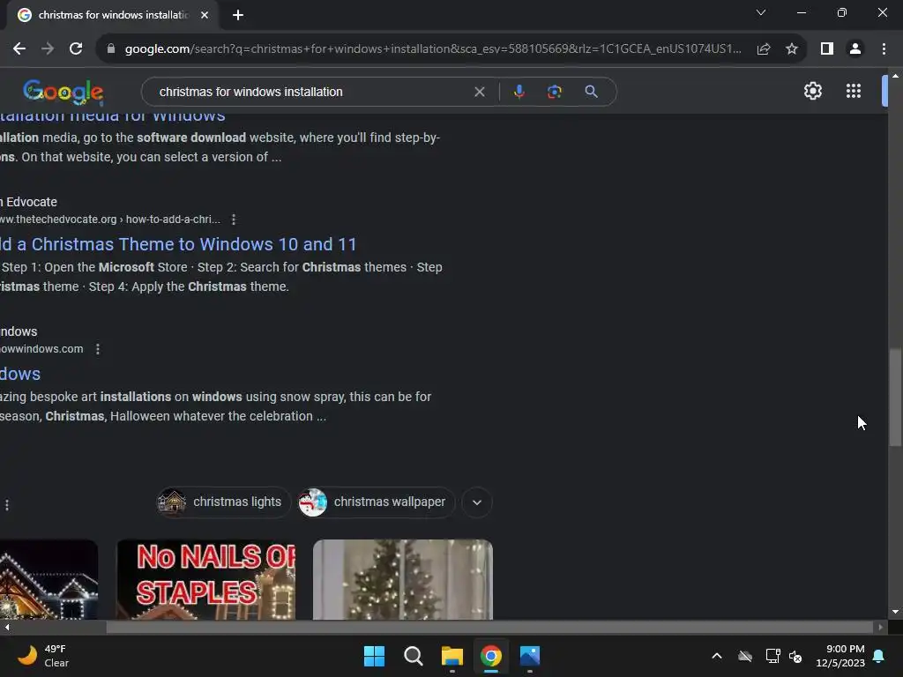Open the muted volume tray icon

(795, 656)
